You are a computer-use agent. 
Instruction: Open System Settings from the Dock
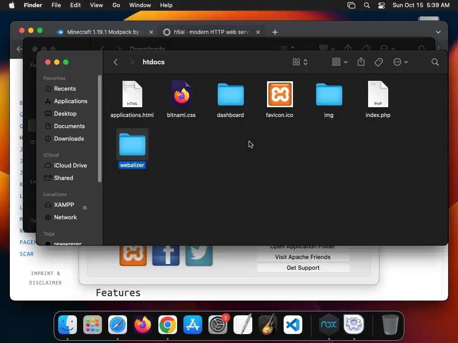point(218,325)
